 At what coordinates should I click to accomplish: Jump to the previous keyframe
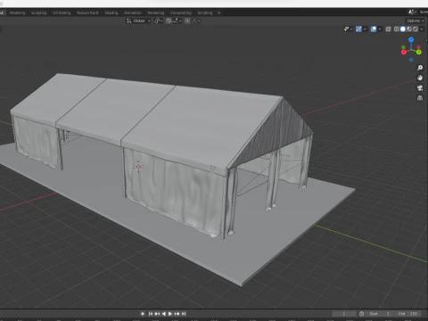157,314
